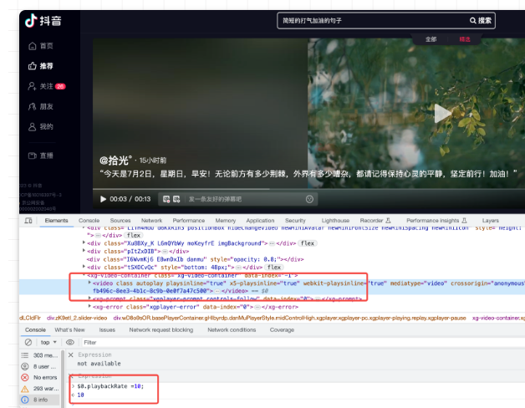The width and height of the screenshot is (525, 408).
Task: Expand the xg-error node
Action: coord(89,306)
